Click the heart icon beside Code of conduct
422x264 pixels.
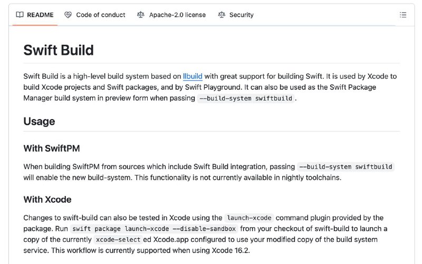tap(68, 15)
